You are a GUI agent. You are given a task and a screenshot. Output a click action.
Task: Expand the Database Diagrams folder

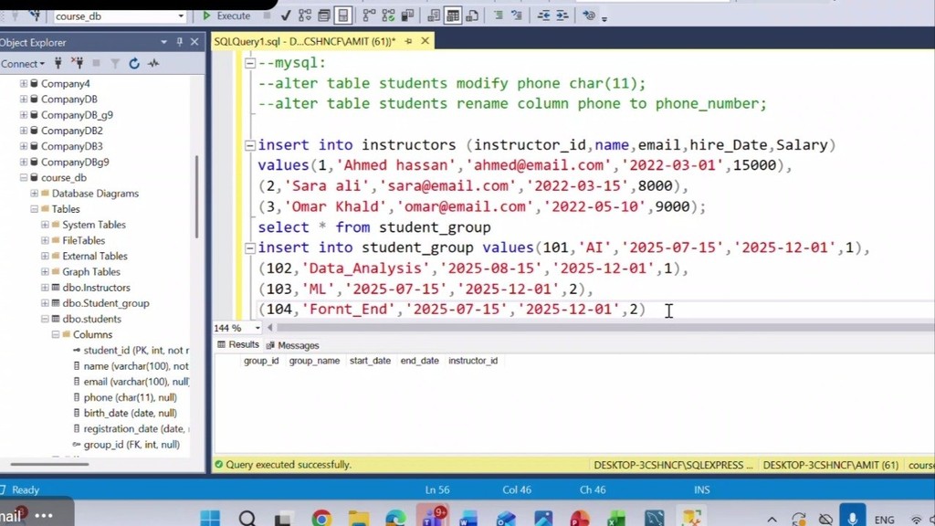(x=34, y=194)
